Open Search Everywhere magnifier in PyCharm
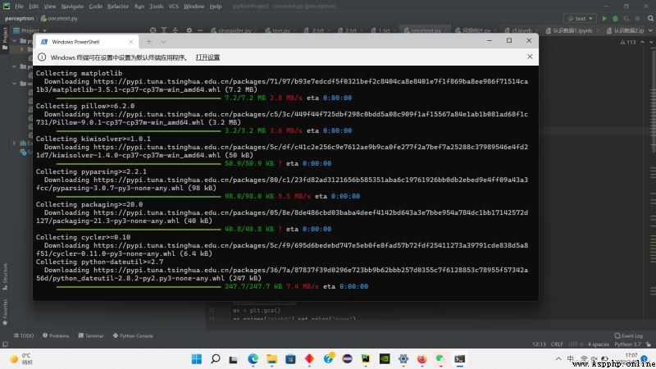This screenshot has height=369, width=656. (x=650, y=18)
